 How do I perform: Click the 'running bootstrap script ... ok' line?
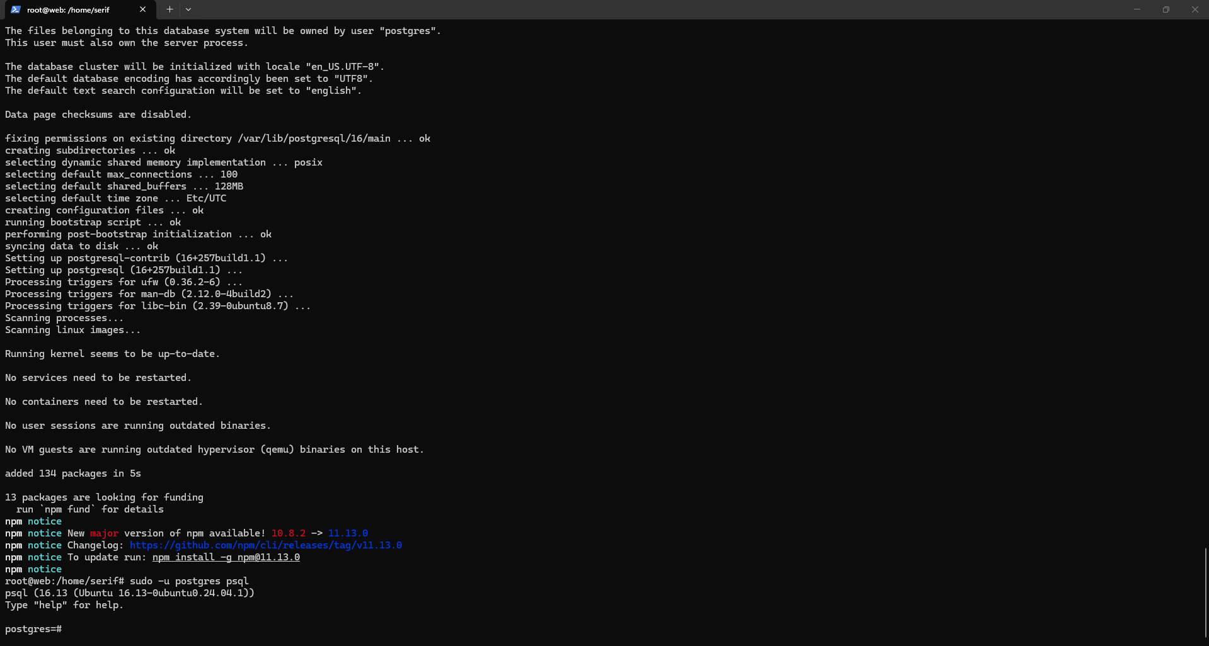click(x=93, y=222)
